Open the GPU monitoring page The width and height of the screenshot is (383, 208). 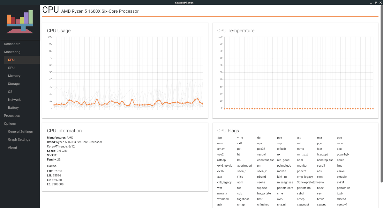point(11,68)
